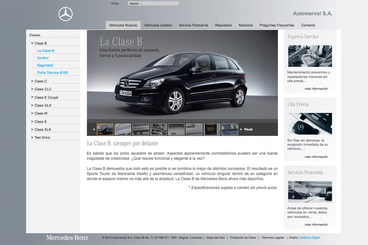
Task: Open the Contacto tab
Action: (308, 25)
